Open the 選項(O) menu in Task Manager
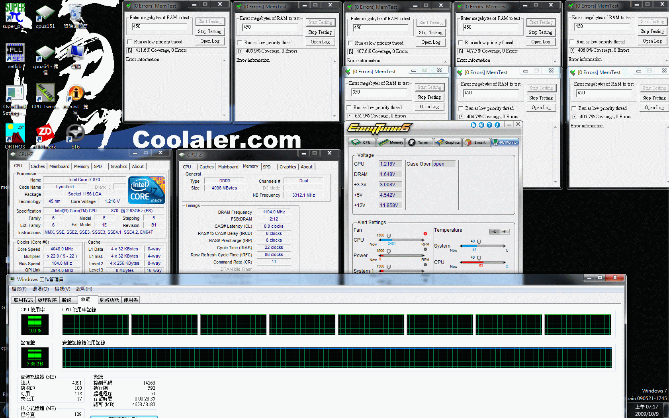Image resolution: width=669 pixels, height=418 pixels. click(41, 289)
